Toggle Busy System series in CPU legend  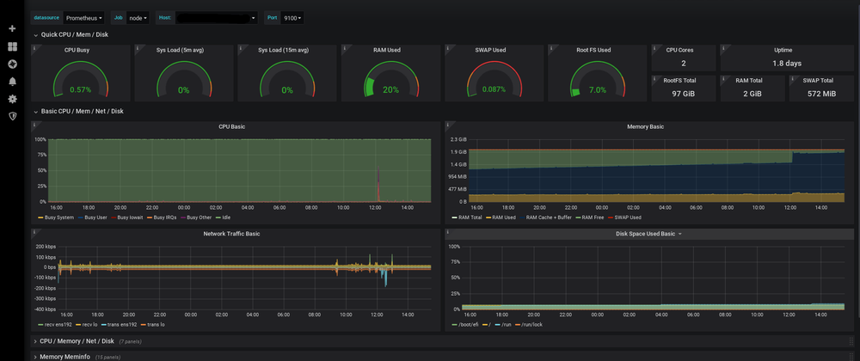click(x=61, y=217)
